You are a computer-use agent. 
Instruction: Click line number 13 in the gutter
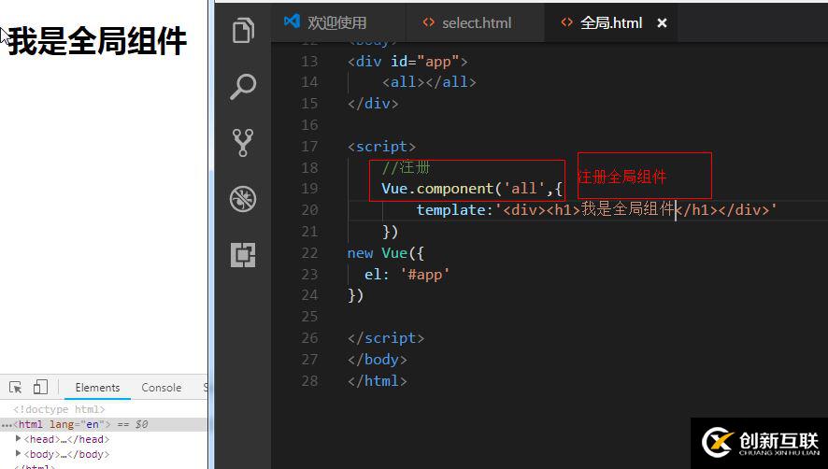[309, 62]
